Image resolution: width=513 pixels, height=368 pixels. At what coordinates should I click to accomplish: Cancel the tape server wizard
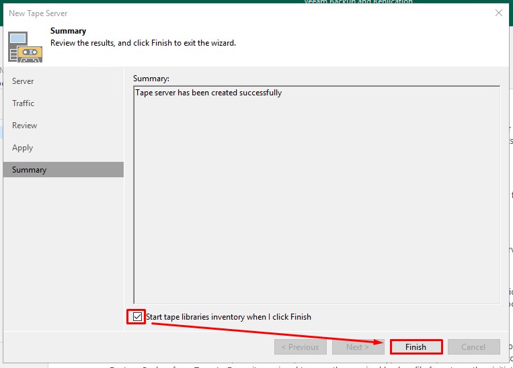tap(473, 347)
